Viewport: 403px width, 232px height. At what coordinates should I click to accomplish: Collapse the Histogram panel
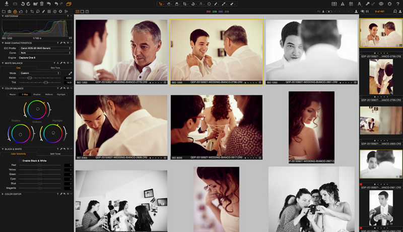tap(3, 16)
